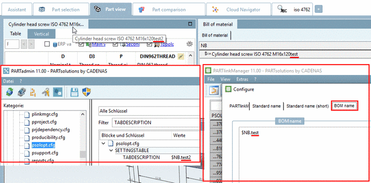Switch to the Assistant tab
The width and height of the screenshot is (371, 183).
pos(17,10)
